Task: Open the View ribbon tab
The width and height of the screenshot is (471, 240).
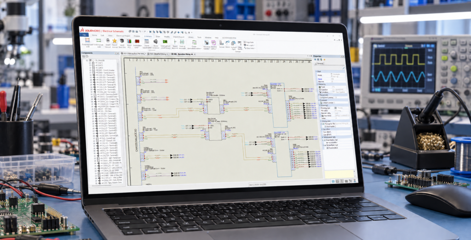Action: 110,36
